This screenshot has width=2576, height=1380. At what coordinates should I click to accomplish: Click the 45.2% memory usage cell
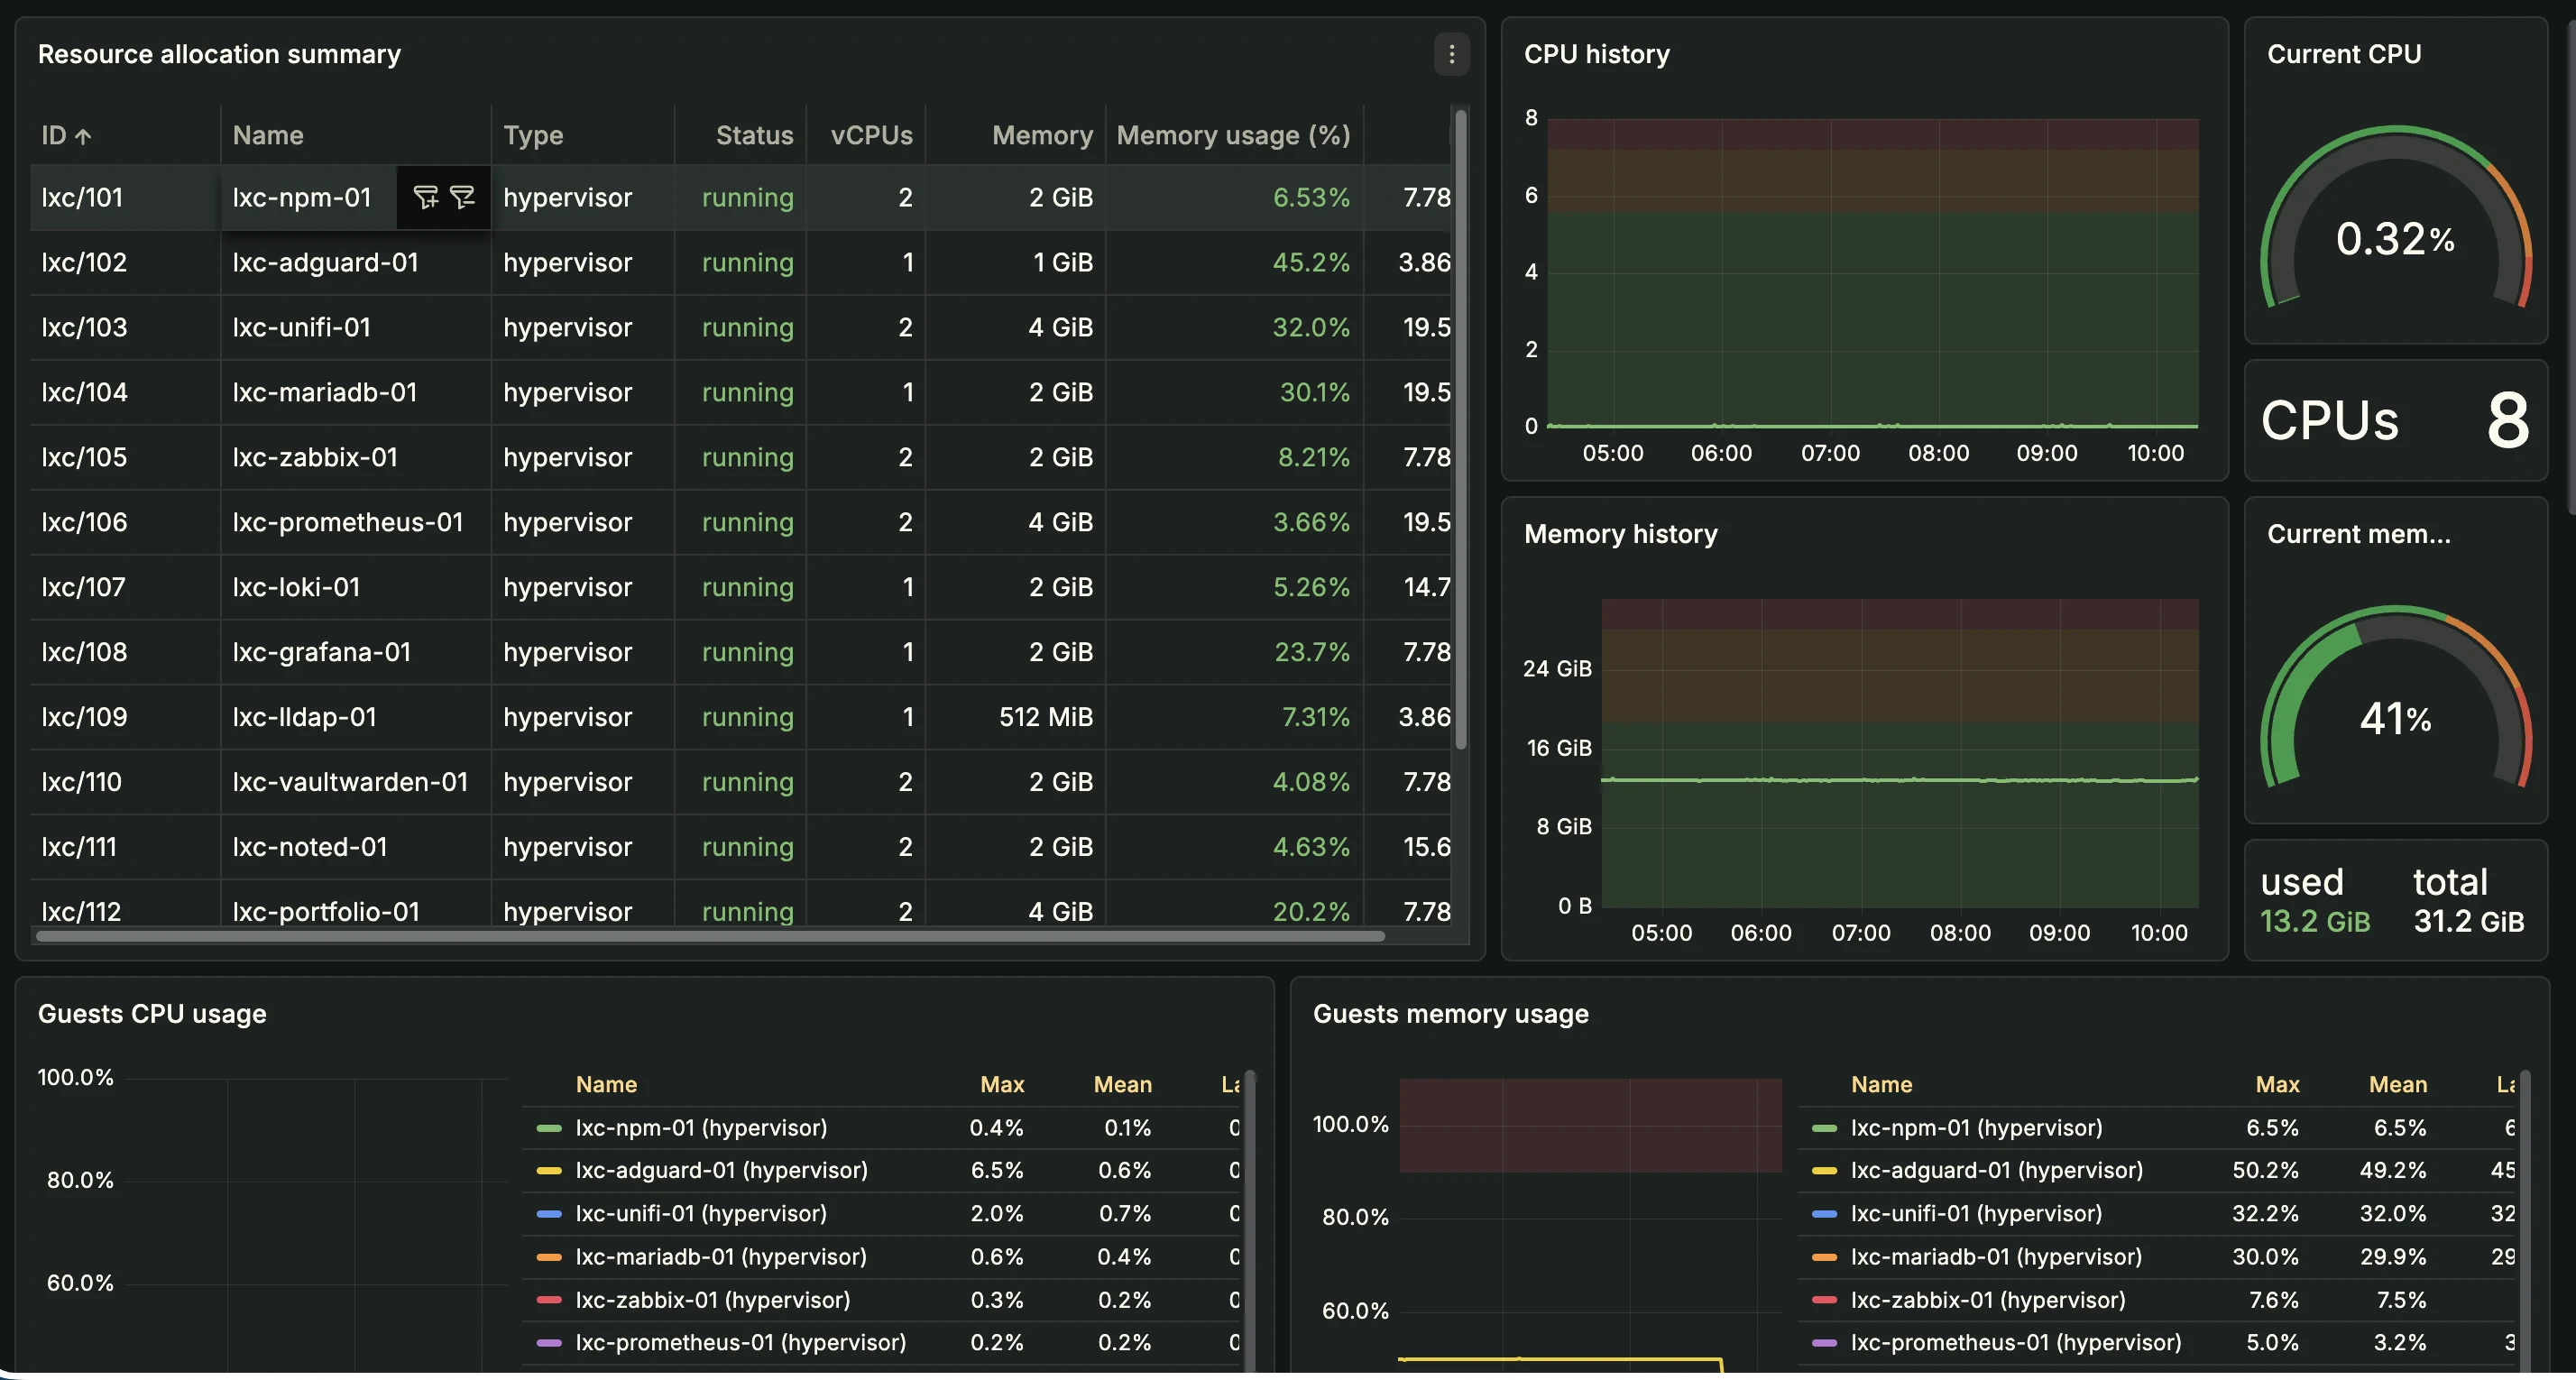coord(1234,262)
